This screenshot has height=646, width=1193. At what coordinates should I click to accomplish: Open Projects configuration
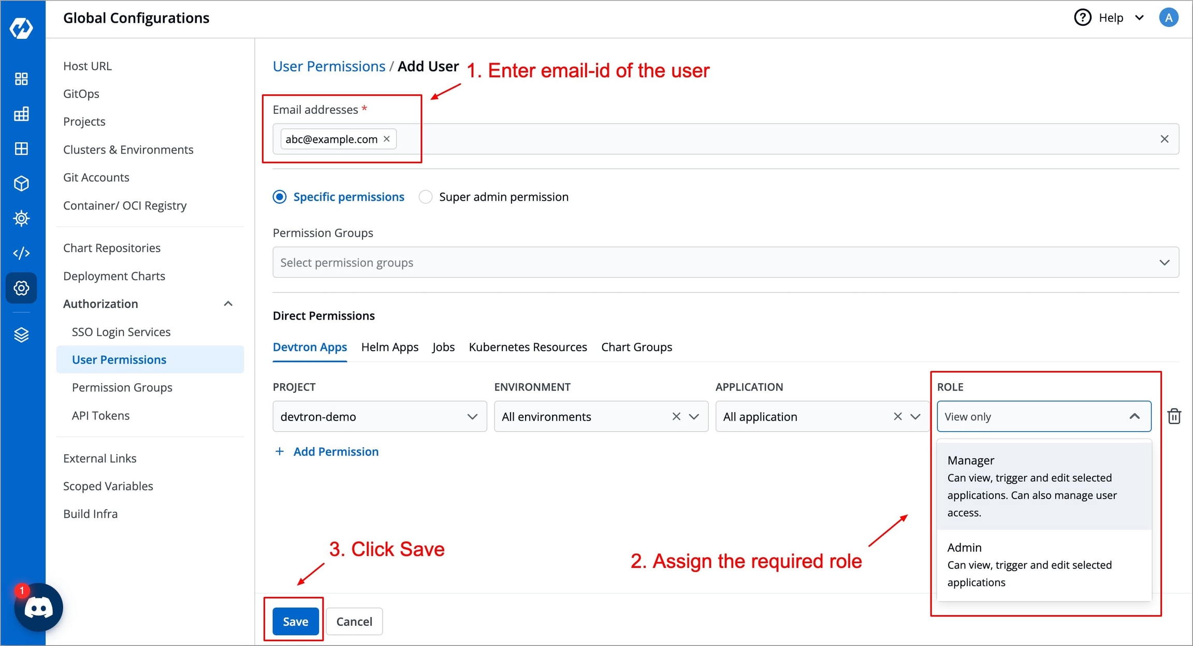pos(84,122)
